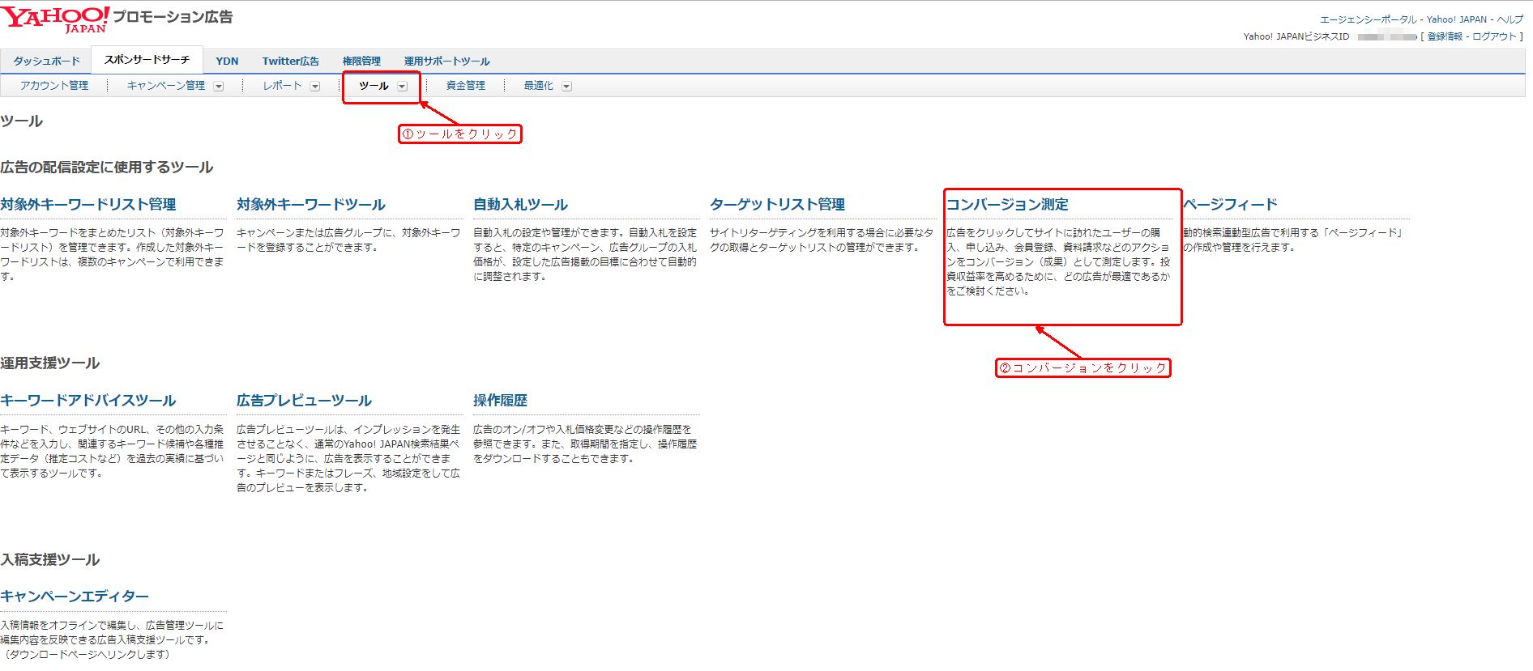This screenshot has width=1533, height=671.
Task: Expand the レポート dropdown arrow
Action: pyautogui.click(x=315, y=87)
